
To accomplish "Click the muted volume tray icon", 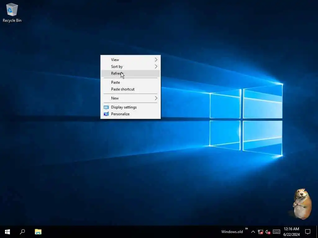I will point(268,232).
